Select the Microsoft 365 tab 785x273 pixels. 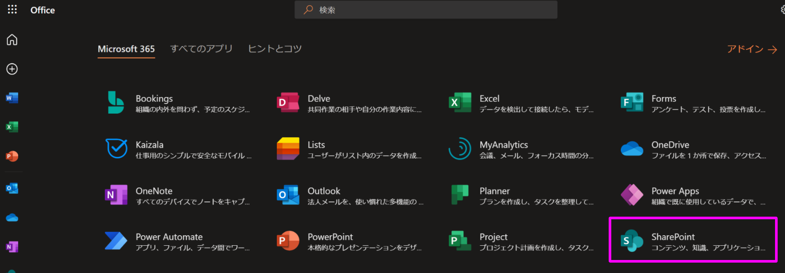tap(126, 49)
